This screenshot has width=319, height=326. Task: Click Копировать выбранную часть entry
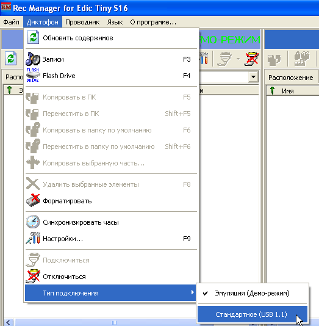111,163
